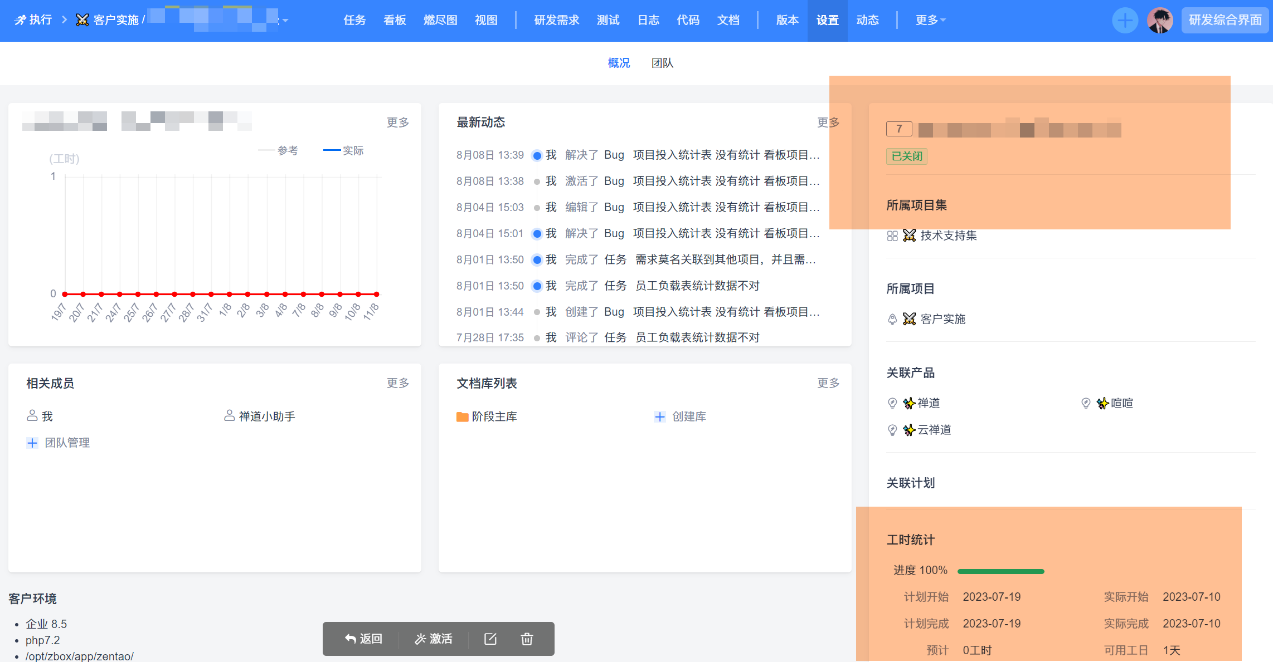The image size is (1273, 662).
Task: Click the 客户实施 breadcrumb link
Action: (x=116, y=21)
